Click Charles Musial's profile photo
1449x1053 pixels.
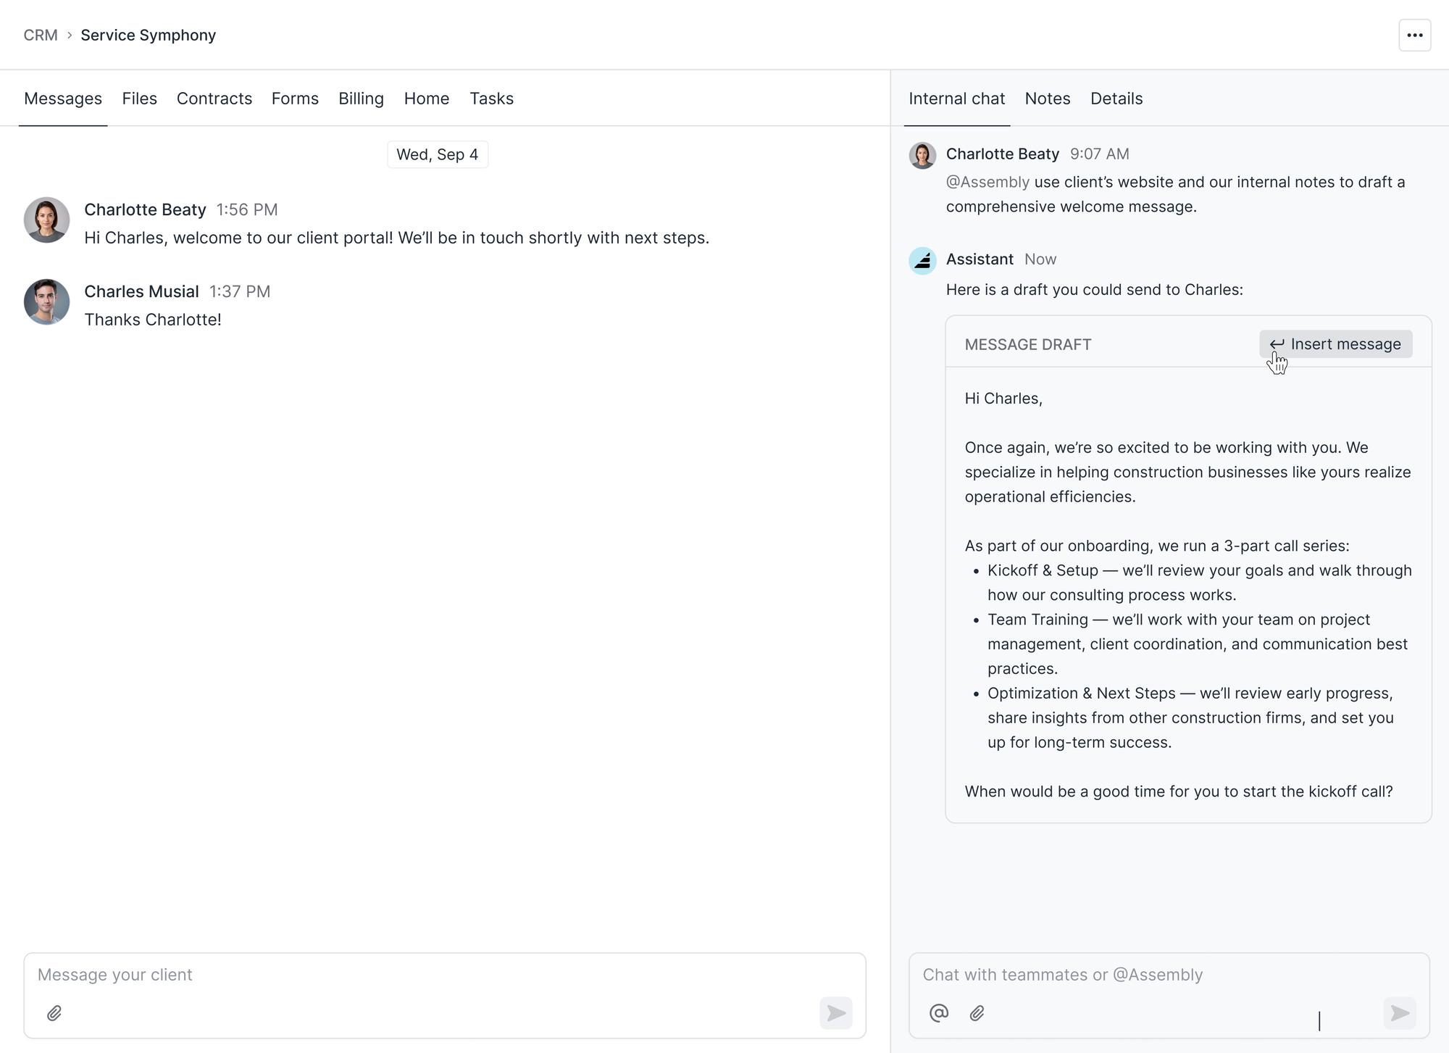(46, 302)
